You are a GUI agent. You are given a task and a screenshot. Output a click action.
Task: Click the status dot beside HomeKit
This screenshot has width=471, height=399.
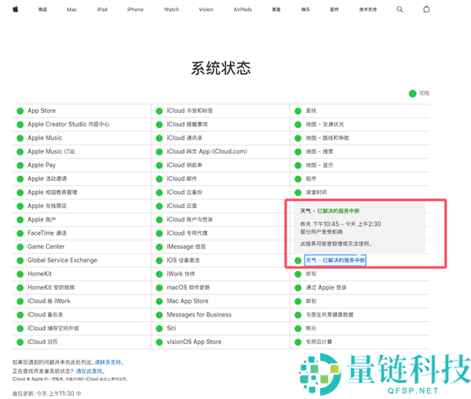click(x=20, y=274)
